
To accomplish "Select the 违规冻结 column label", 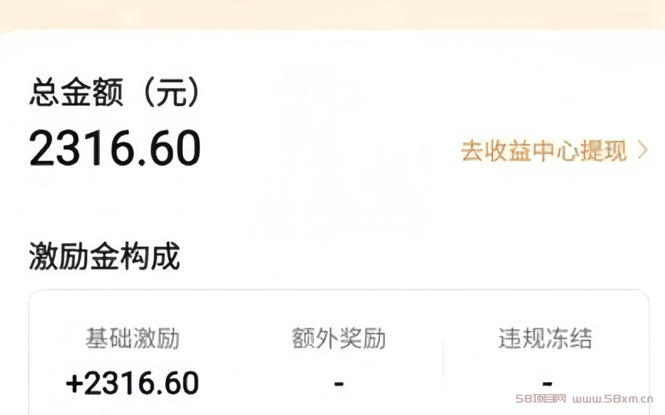I will pyautogui.click(x=545, y=339).
